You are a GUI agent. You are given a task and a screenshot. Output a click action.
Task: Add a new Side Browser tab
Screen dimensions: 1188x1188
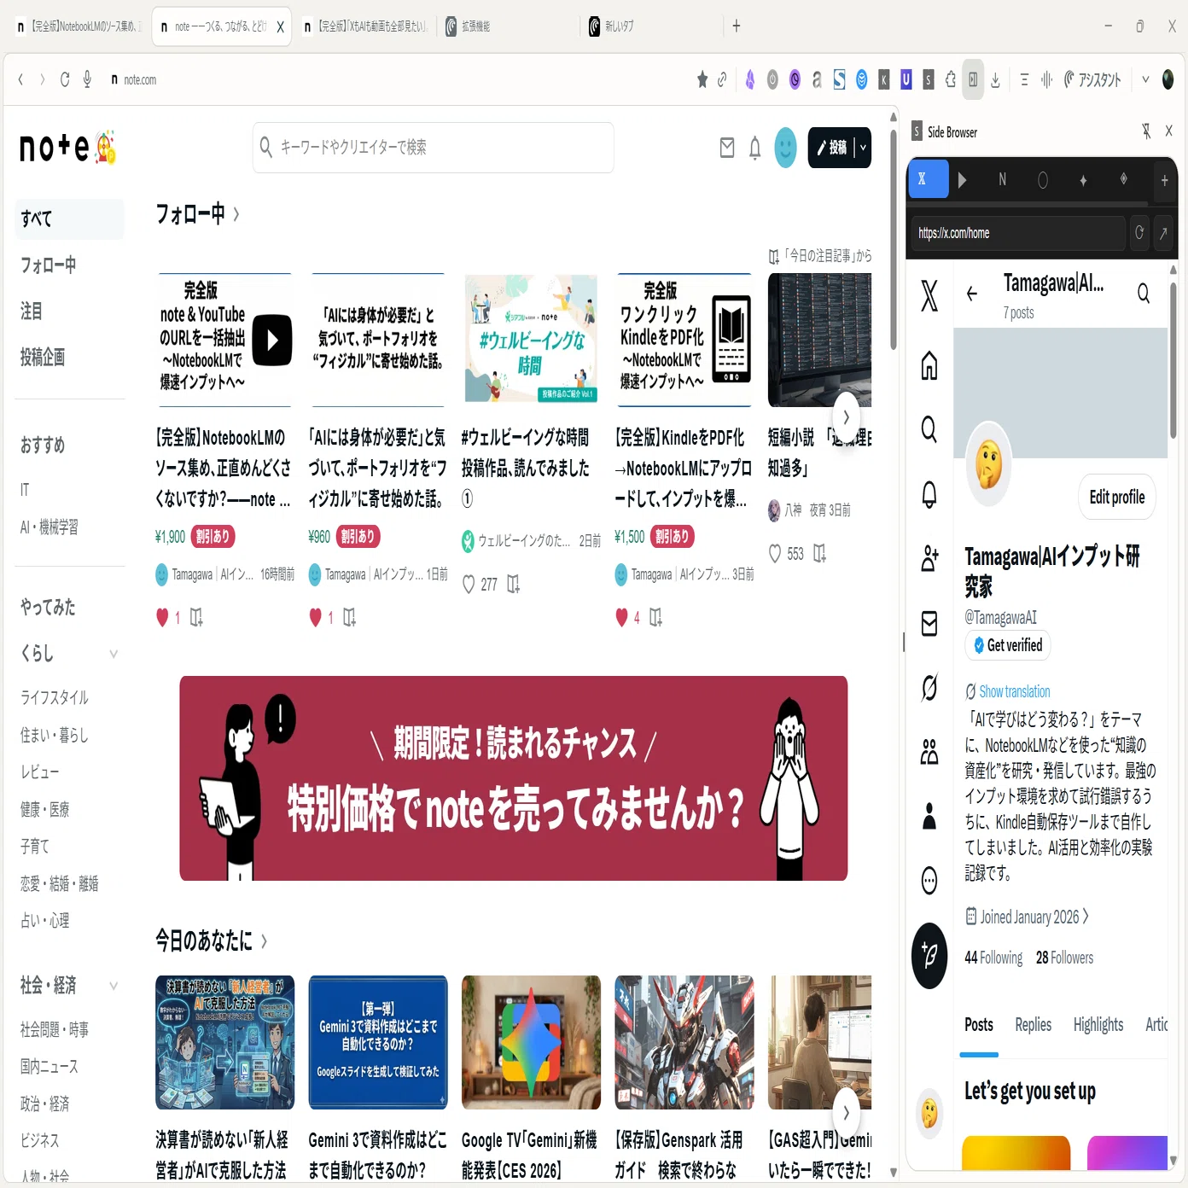click(1164, 180)
